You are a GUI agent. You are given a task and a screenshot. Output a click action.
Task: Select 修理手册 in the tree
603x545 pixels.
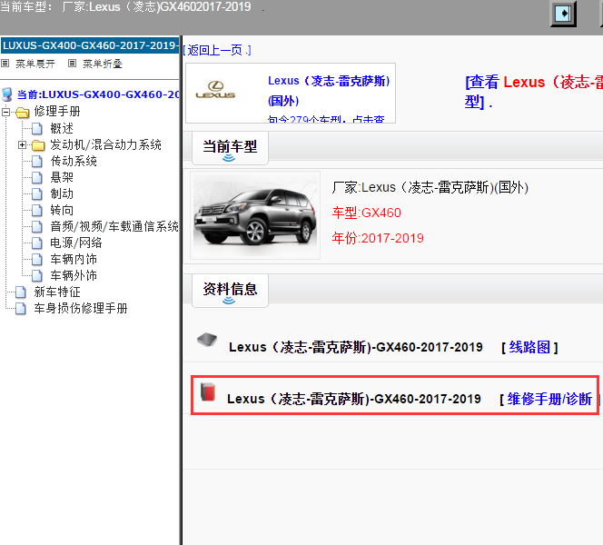(57, 112)
